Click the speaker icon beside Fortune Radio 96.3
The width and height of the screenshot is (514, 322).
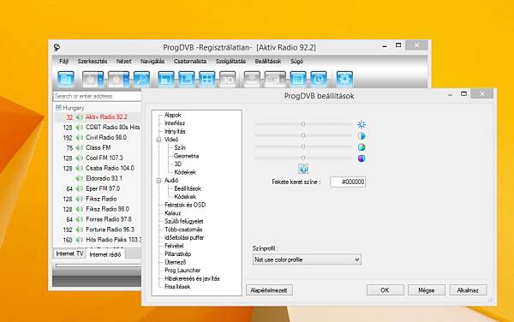coord(80,230)
